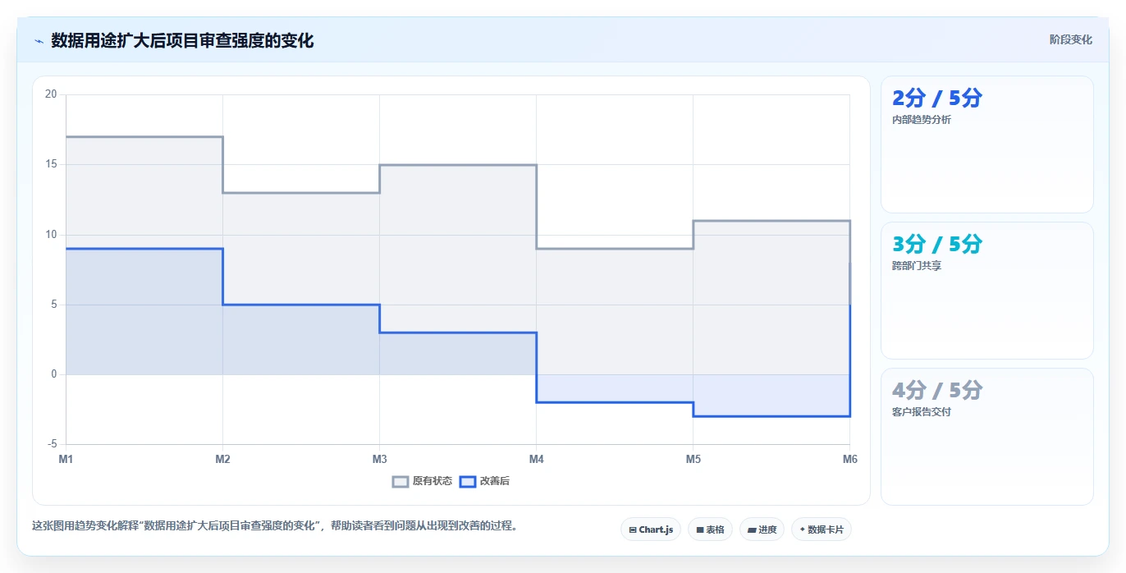Click the y-axis value 20
This screenshot has height=573, width=1126.
51,94
